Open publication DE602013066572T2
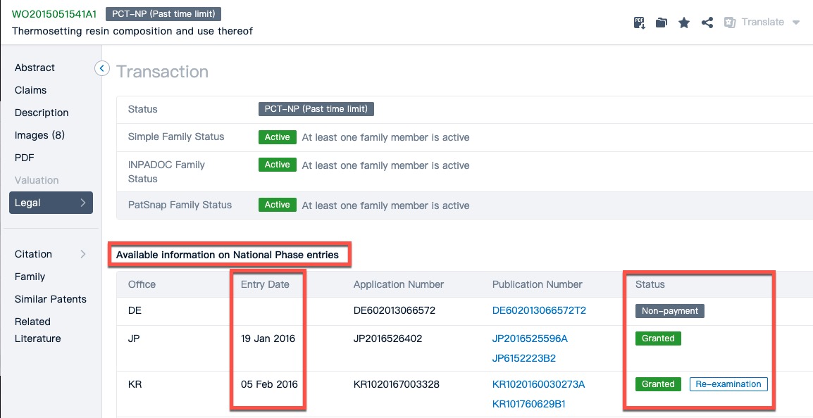813x418 pixels. click(539, 310)
